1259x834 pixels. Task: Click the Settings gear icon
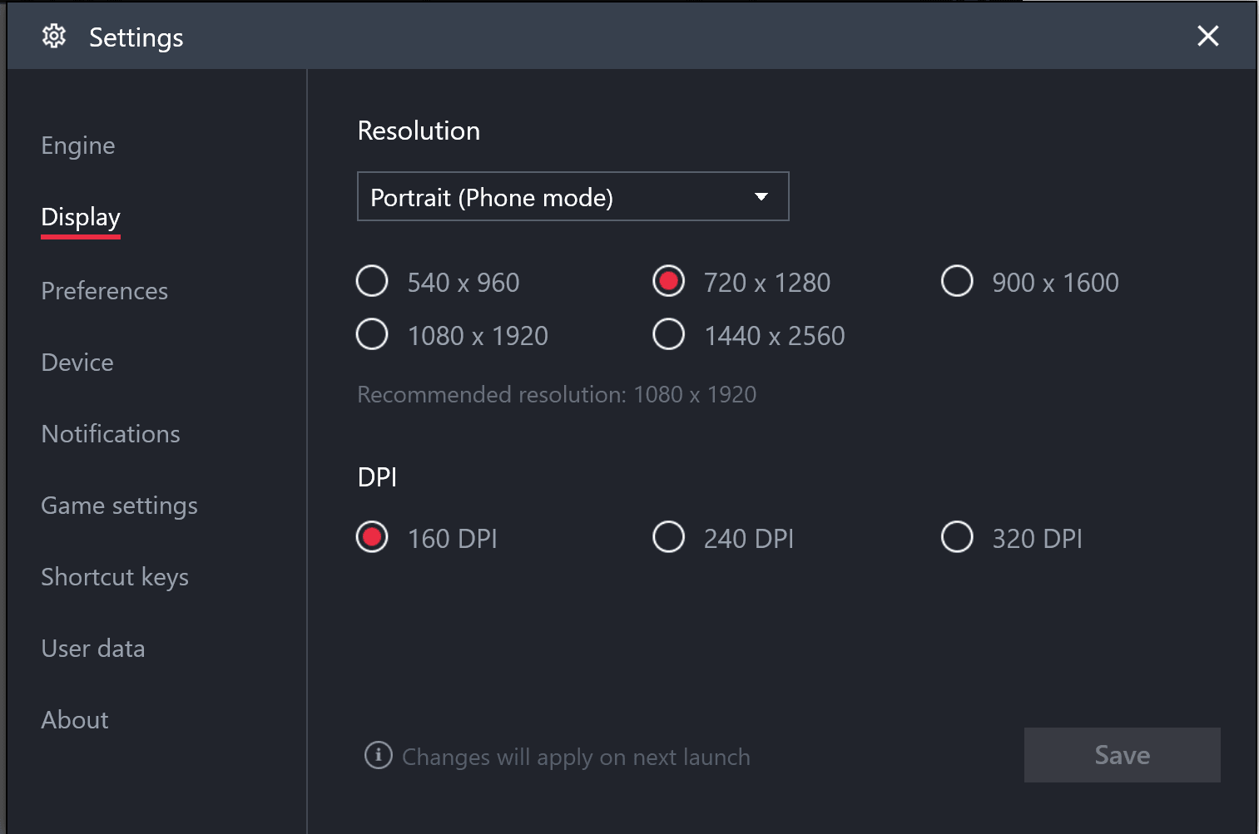pyautogui.click(x=54, y=37)
